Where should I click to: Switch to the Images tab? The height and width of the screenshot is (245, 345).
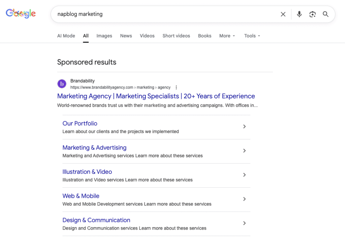[104, 36]
